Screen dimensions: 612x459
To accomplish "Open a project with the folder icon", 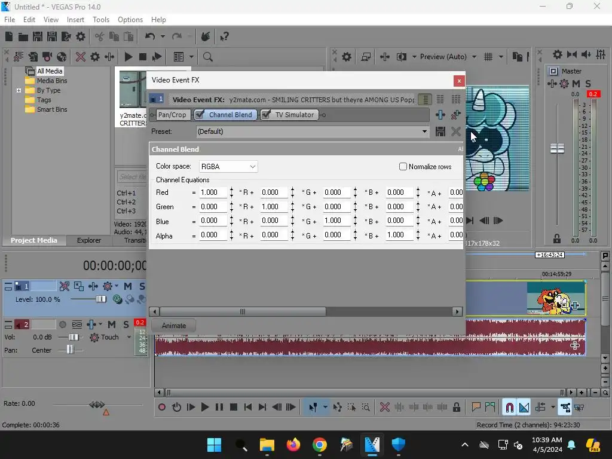I will 23,36.
